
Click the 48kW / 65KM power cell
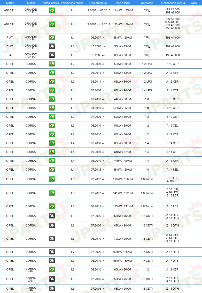(122, 108)
